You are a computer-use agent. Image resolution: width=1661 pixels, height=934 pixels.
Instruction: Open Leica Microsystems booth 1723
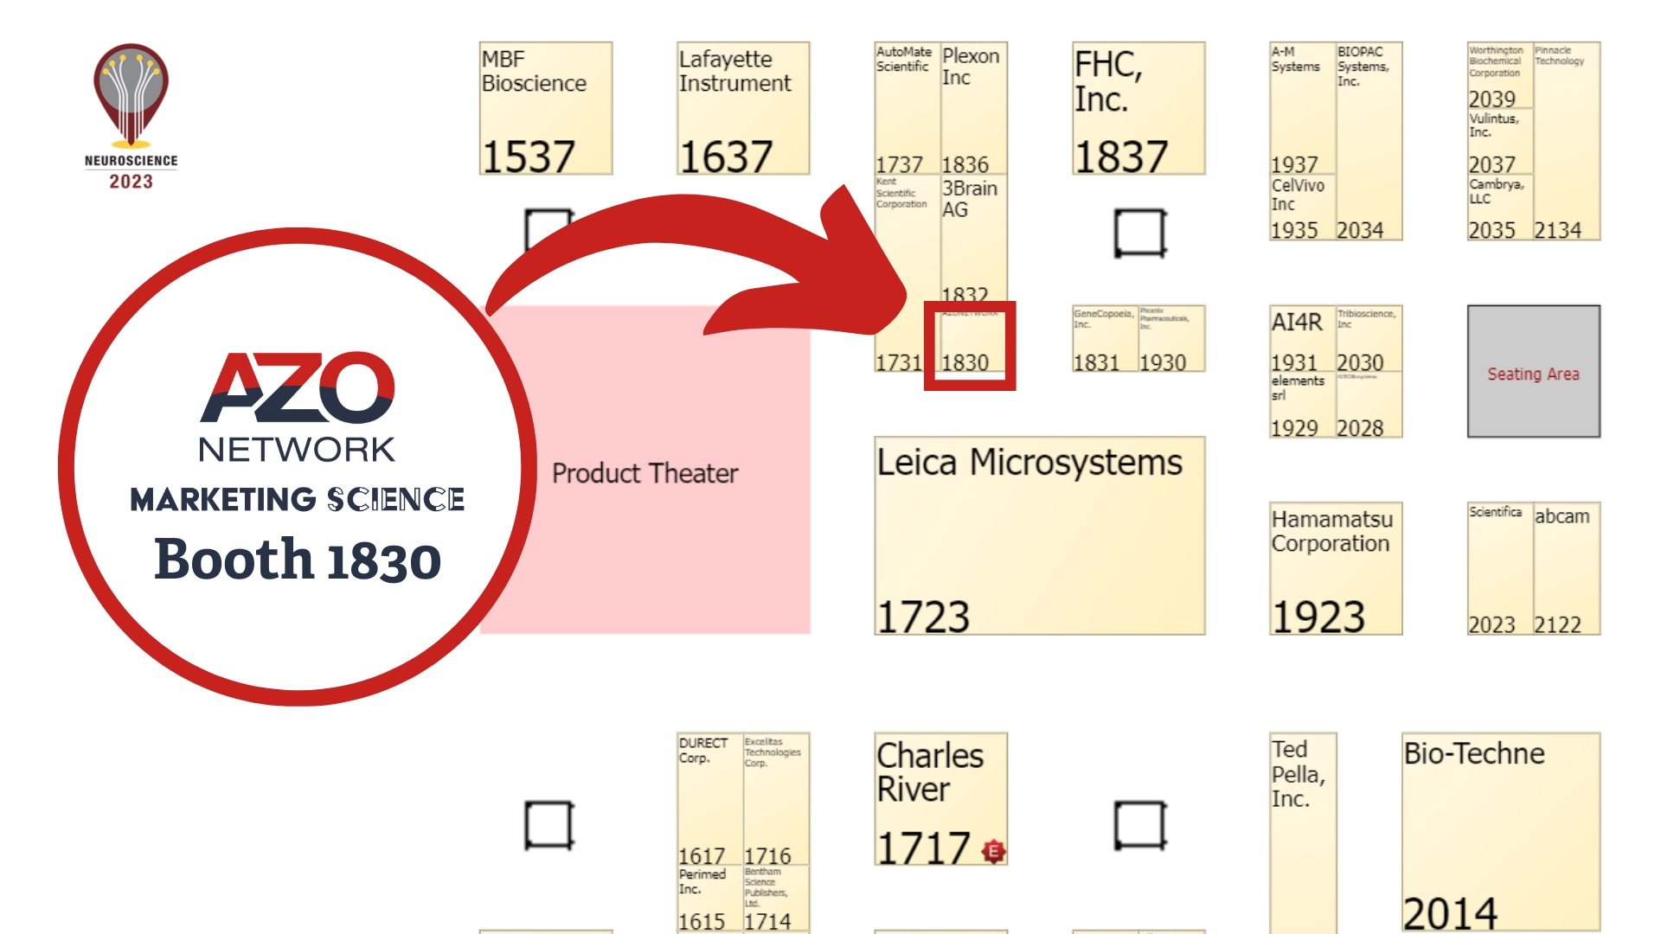[x=1039, y=536]
